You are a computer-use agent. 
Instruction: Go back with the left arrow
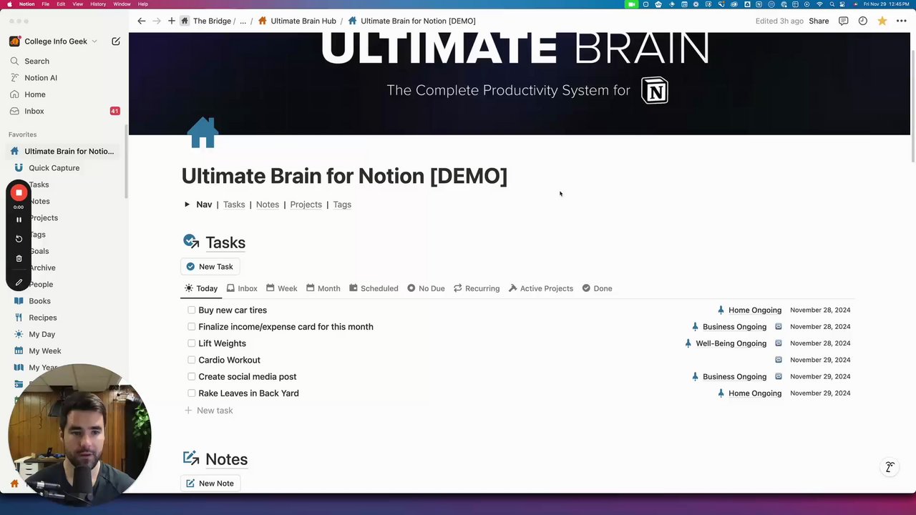click(142, 21)
